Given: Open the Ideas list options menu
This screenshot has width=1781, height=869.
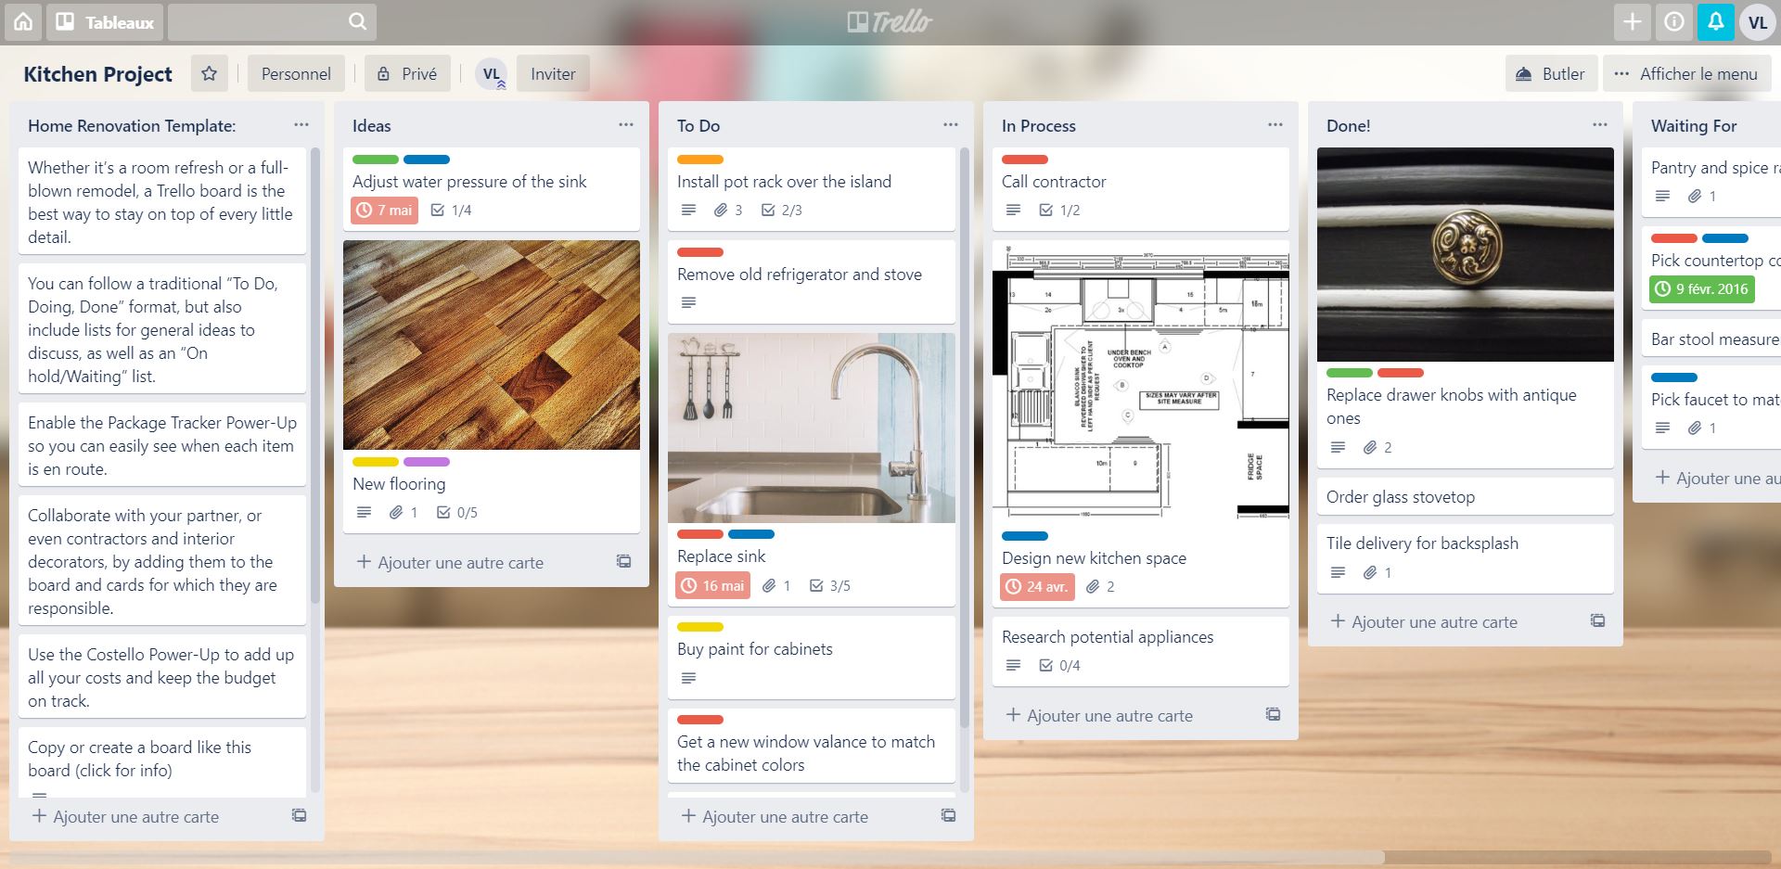Looking at the screenshot, I should point(624,124).
